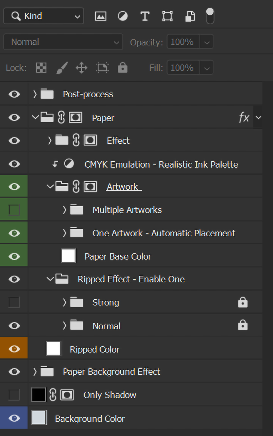Turn layer filtering on or off

click(x=210, y=16)
